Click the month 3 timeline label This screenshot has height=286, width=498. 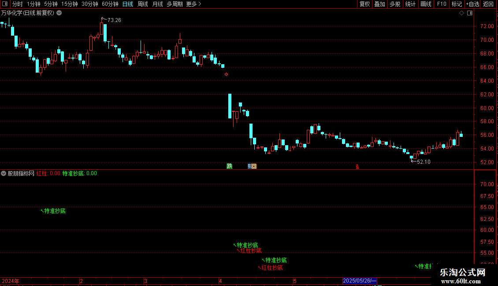(x=145, y=281)
